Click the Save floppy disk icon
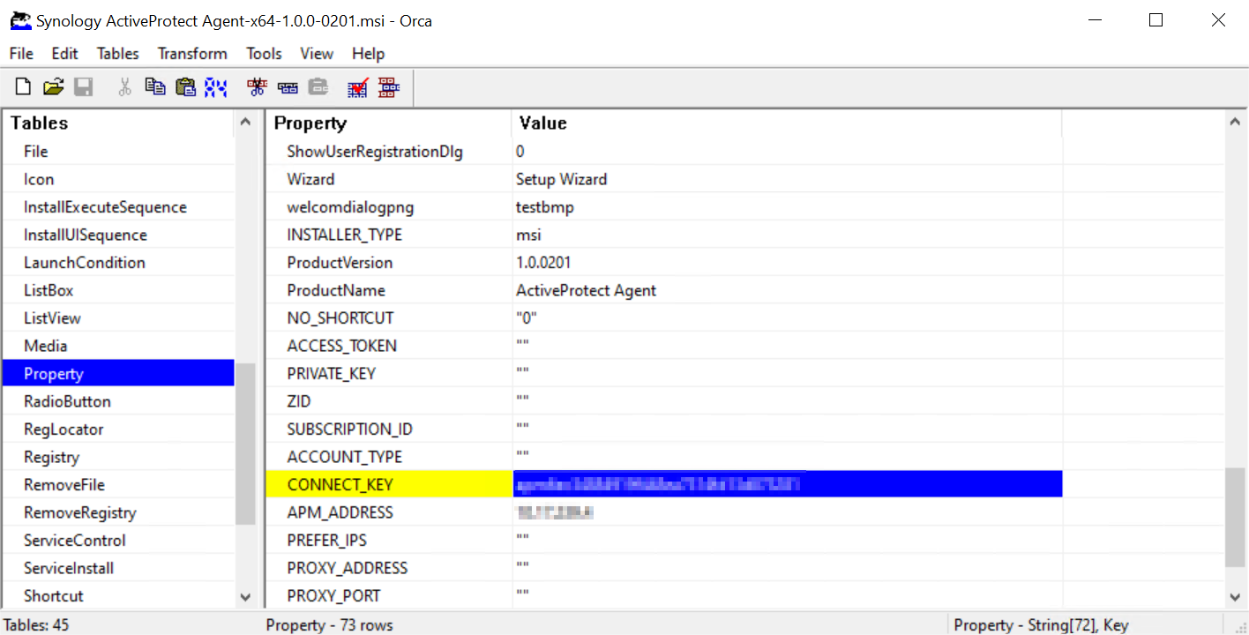The image size is (1249, 635). (84, 86)
